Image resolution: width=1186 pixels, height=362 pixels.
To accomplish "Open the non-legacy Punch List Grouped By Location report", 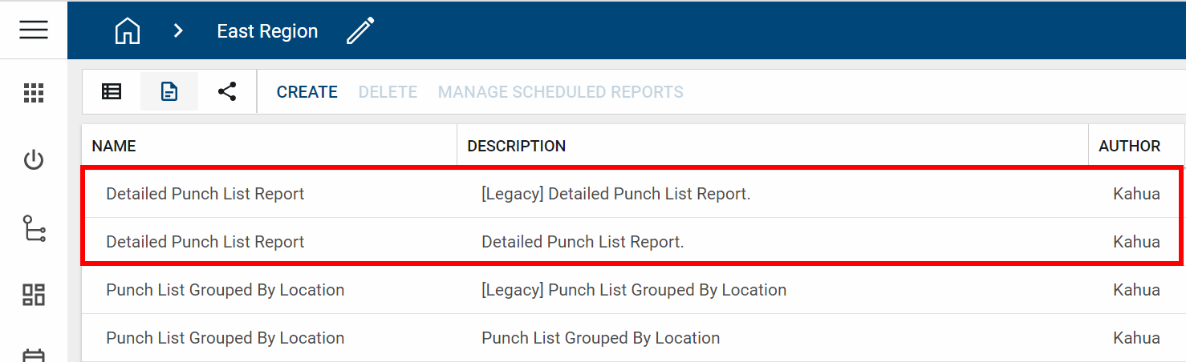I will tap(225, 338).
